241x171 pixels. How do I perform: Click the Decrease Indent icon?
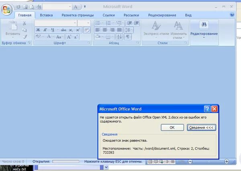[x=129, y=23]
